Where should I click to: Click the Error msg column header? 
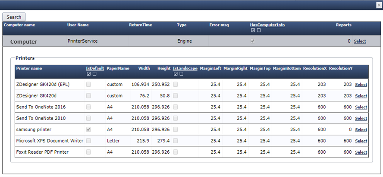219,25
